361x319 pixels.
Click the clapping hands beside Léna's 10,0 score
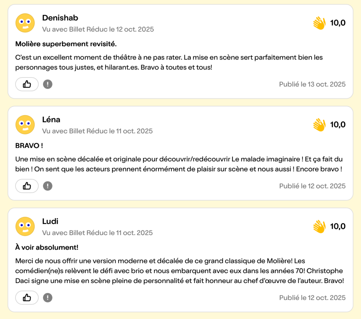point(319,125)
